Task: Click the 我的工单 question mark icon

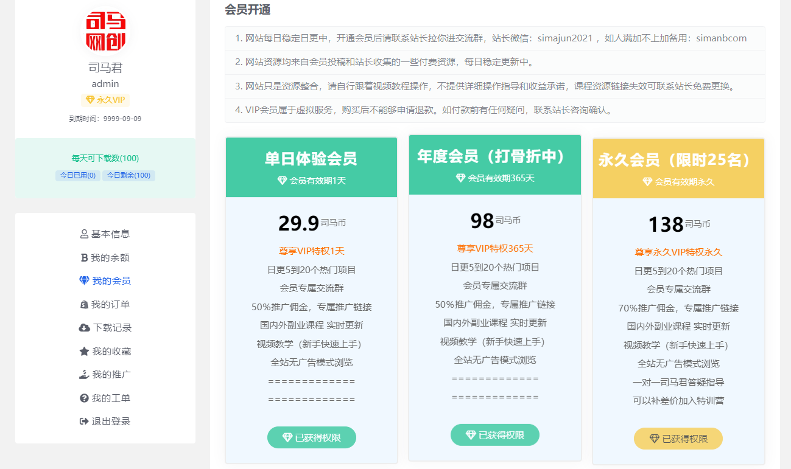Action: point(84,398)
